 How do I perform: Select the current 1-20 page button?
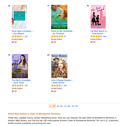52,106
